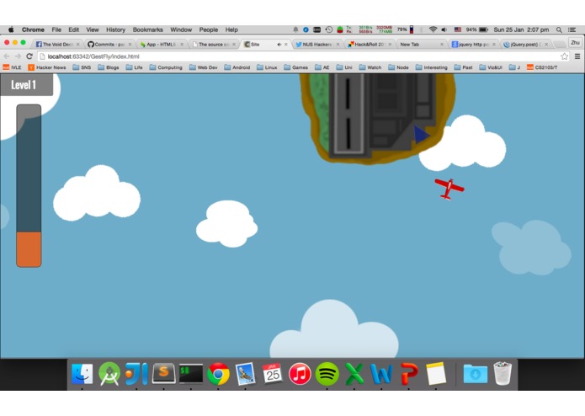Viewport: 585px width, 416px height.
Task: Go forward to the next page
Action: pos(18,56)
